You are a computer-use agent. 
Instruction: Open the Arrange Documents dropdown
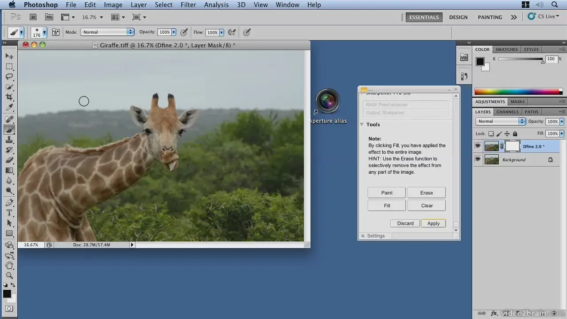[118, 17]
